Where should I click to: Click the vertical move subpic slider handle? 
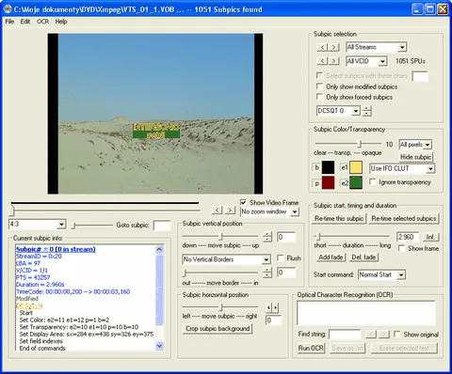[x=221, y=236]
